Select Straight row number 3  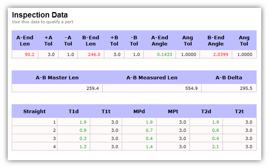click(x=54, y=138)
